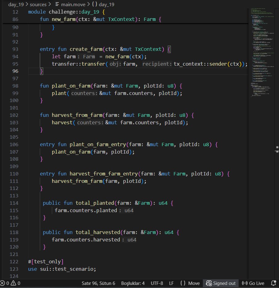The image size is (279, 288).
Task: Click the errors icon in the status bar
Action: pyautogui.click(x=3, y=283)
